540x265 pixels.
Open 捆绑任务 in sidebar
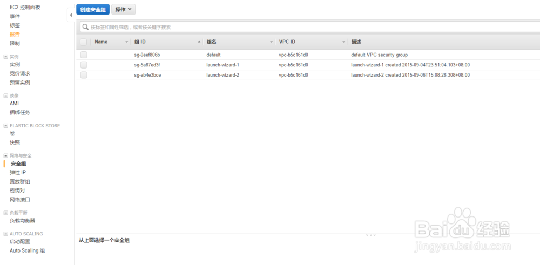tap(20, 113)
